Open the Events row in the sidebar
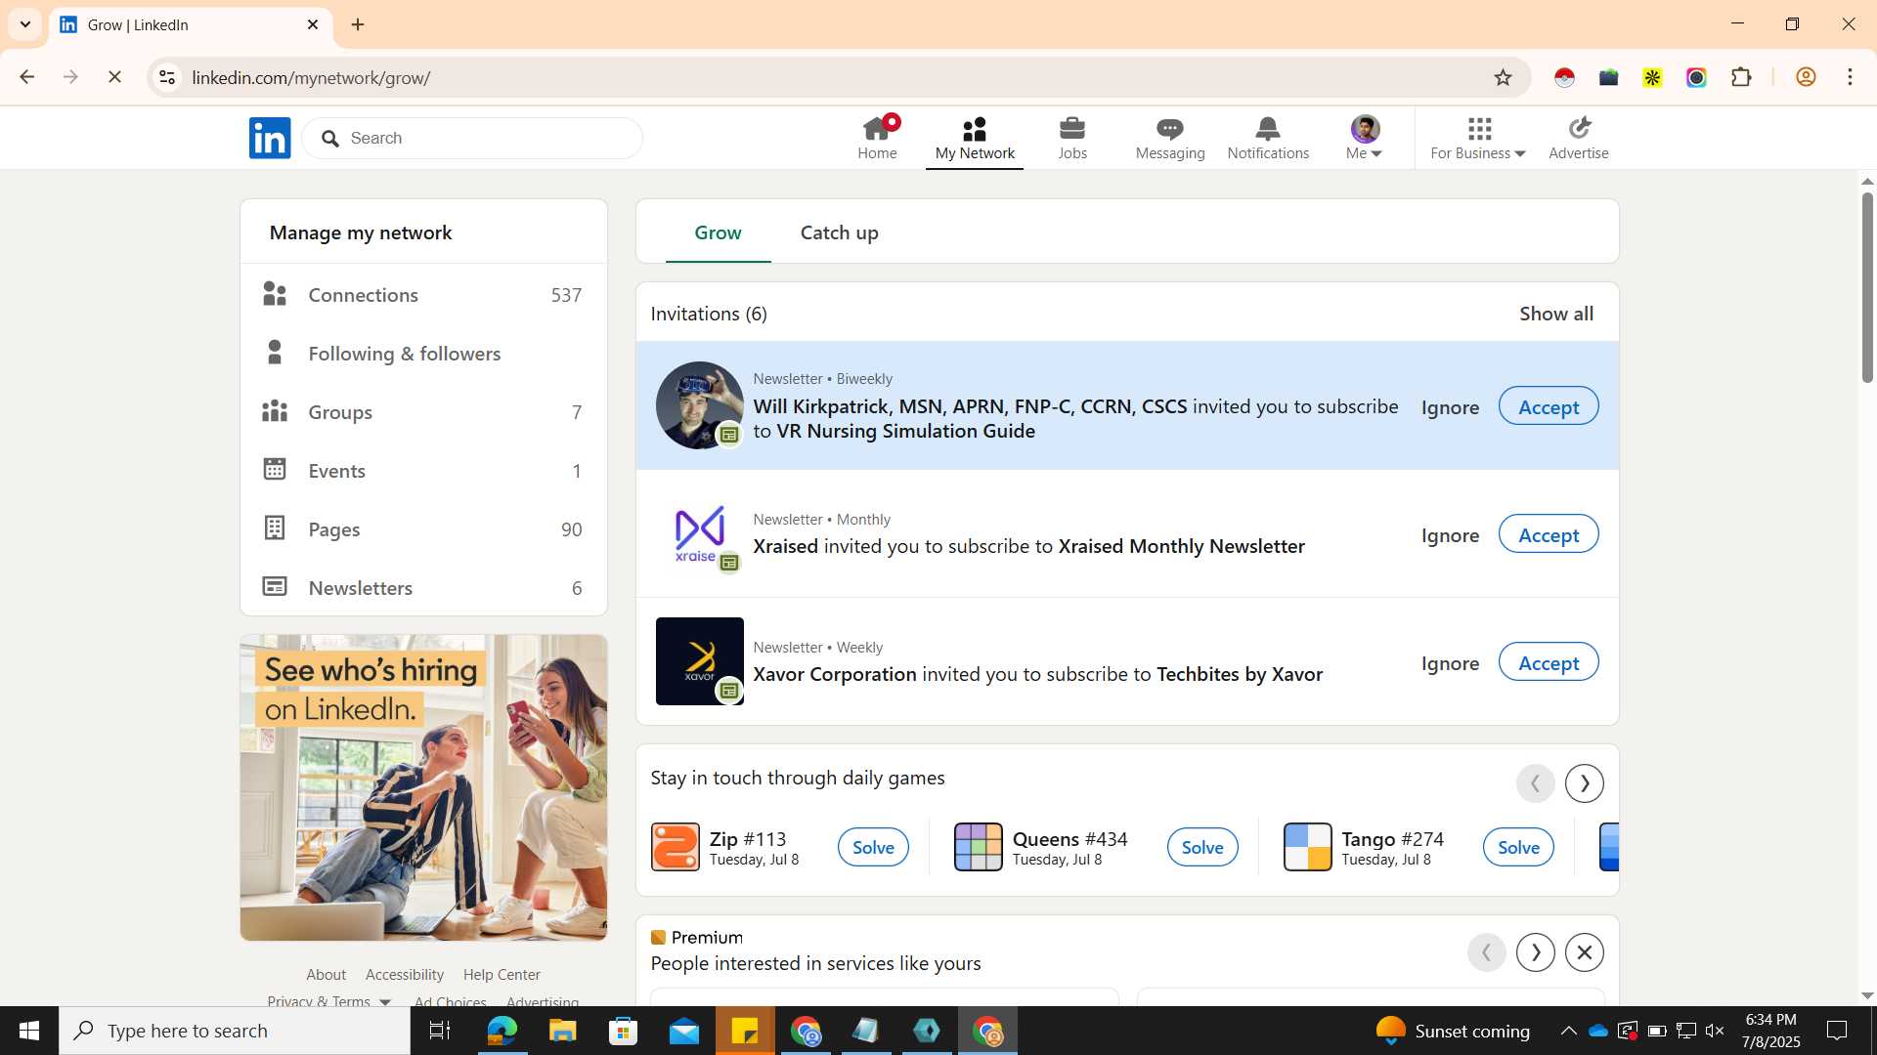 (x=423, y=471)
